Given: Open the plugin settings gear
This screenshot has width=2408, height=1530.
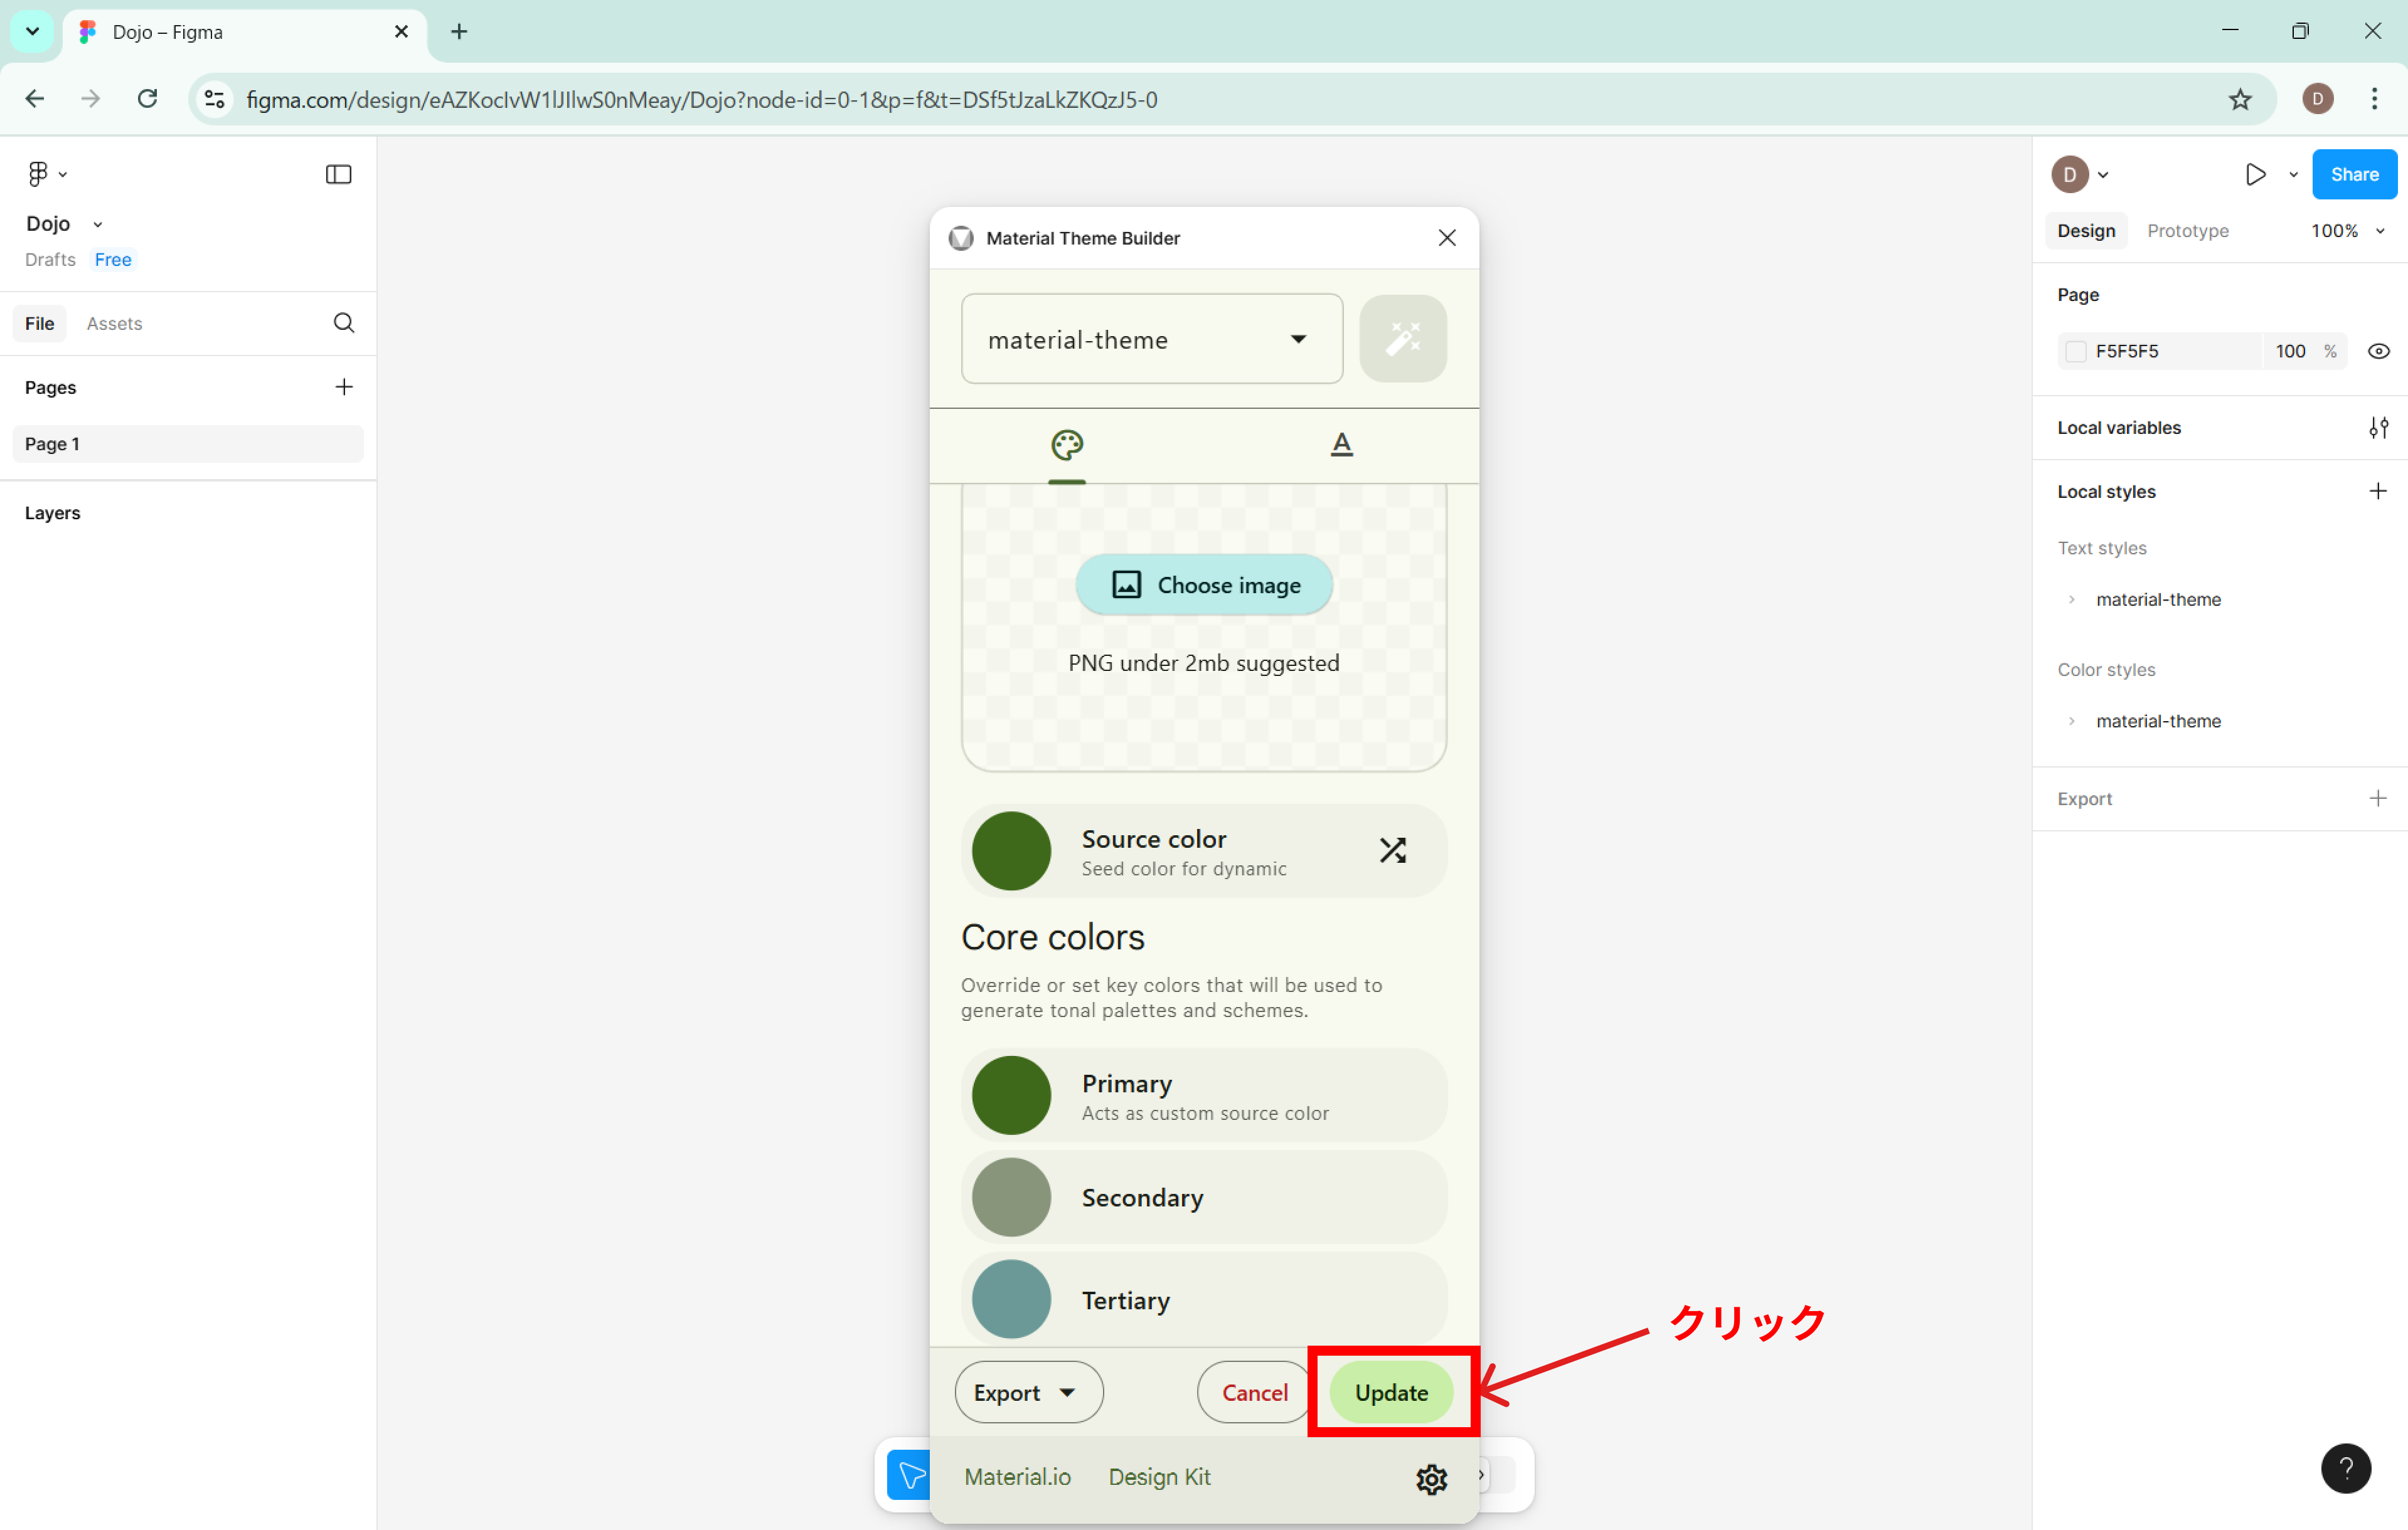Looking at the screenshot, I should click(x=1431, y=1478).
